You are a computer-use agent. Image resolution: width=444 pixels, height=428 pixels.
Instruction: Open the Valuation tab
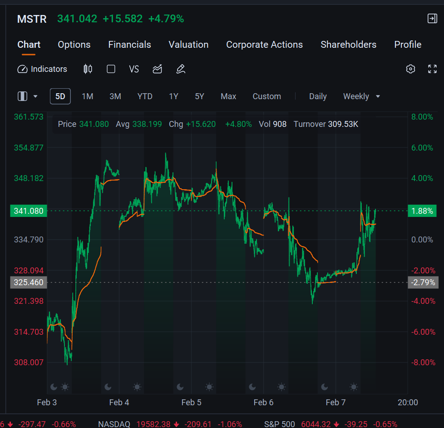[188, 45]
